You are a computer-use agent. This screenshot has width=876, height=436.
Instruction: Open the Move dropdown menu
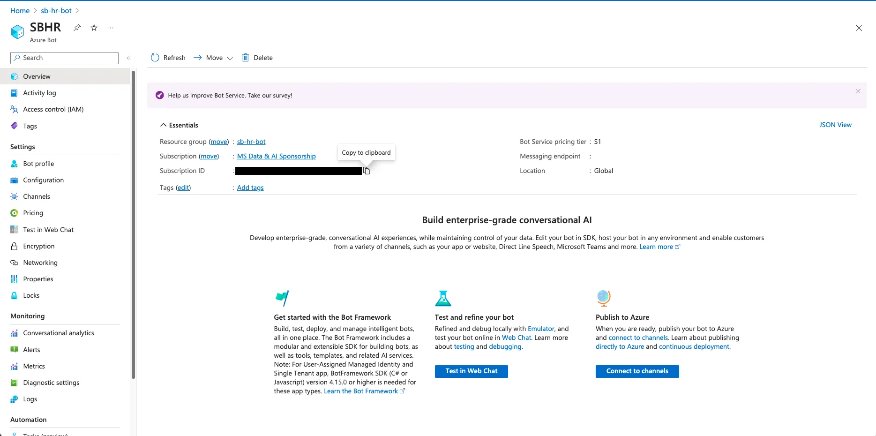[x=214, y=58]
